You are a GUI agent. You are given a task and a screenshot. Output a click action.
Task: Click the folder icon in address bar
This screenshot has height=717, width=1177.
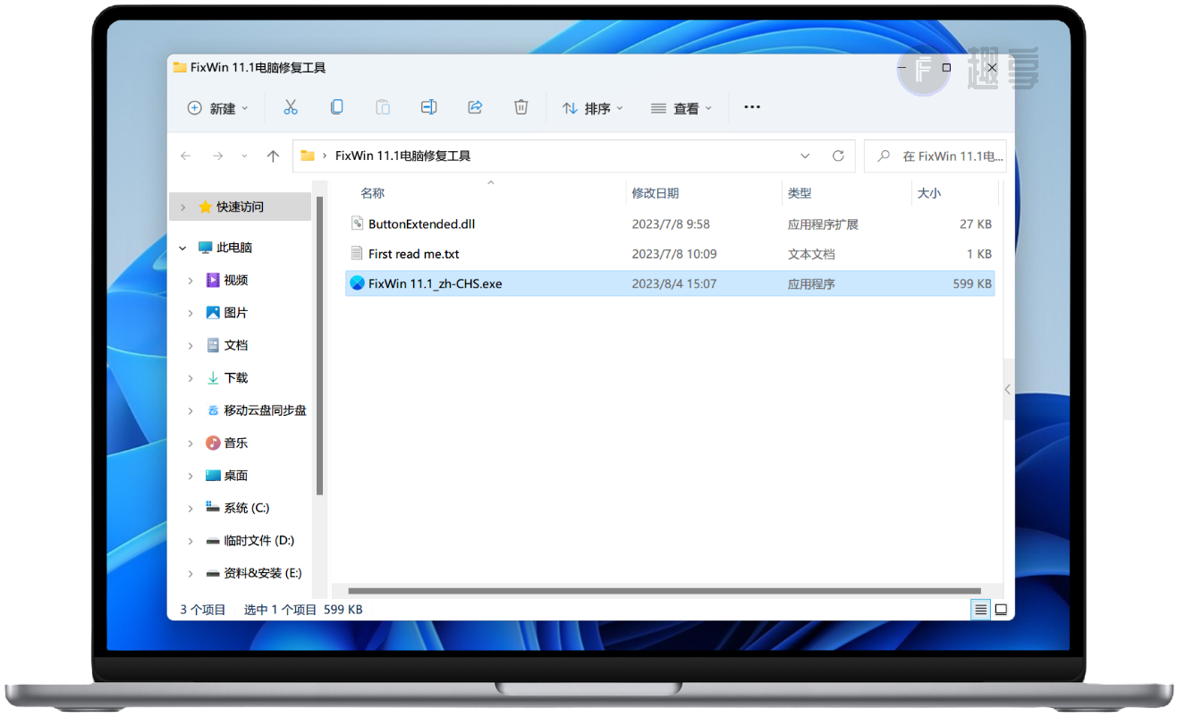pos(308,156)
